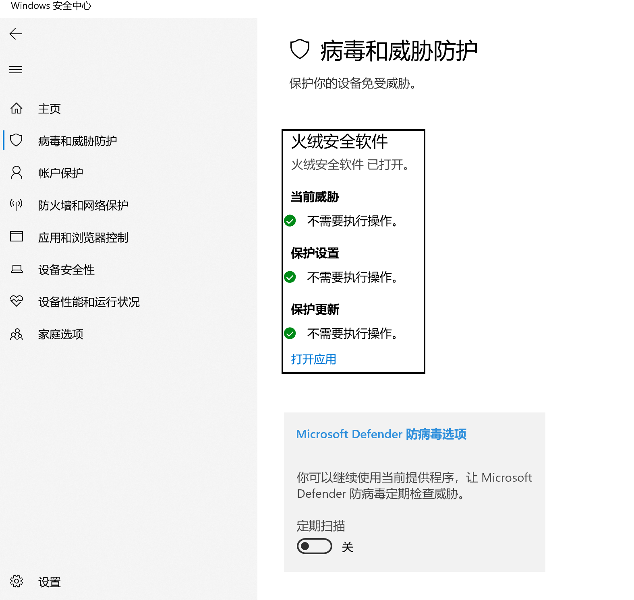Image resolution: width=634 pixels, height=600 pixels.
Task: Click the home icon beside 主页
Action: tap(17, 108)
